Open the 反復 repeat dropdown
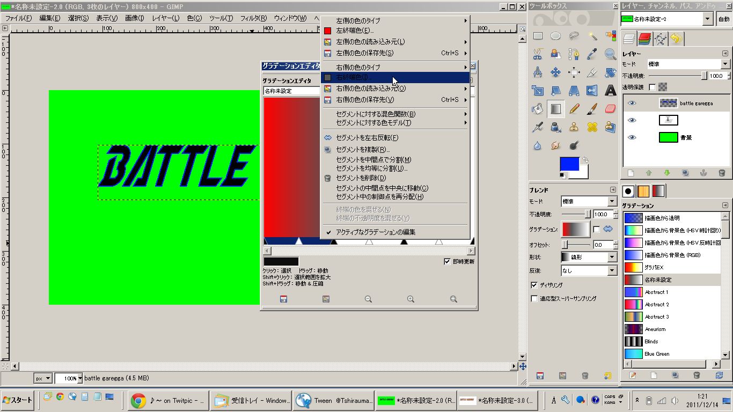This screenshot has width=733, height=412. click(589, 271)
